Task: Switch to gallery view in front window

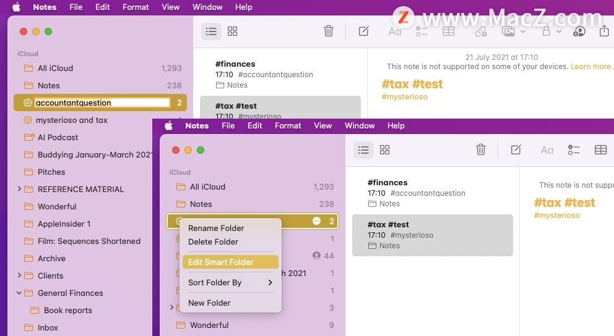Action: (x=384, y=150)
